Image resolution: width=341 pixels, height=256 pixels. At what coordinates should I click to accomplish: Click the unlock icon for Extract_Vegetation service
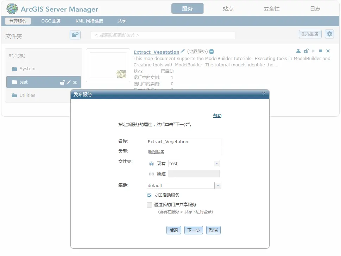pos(306,51)
